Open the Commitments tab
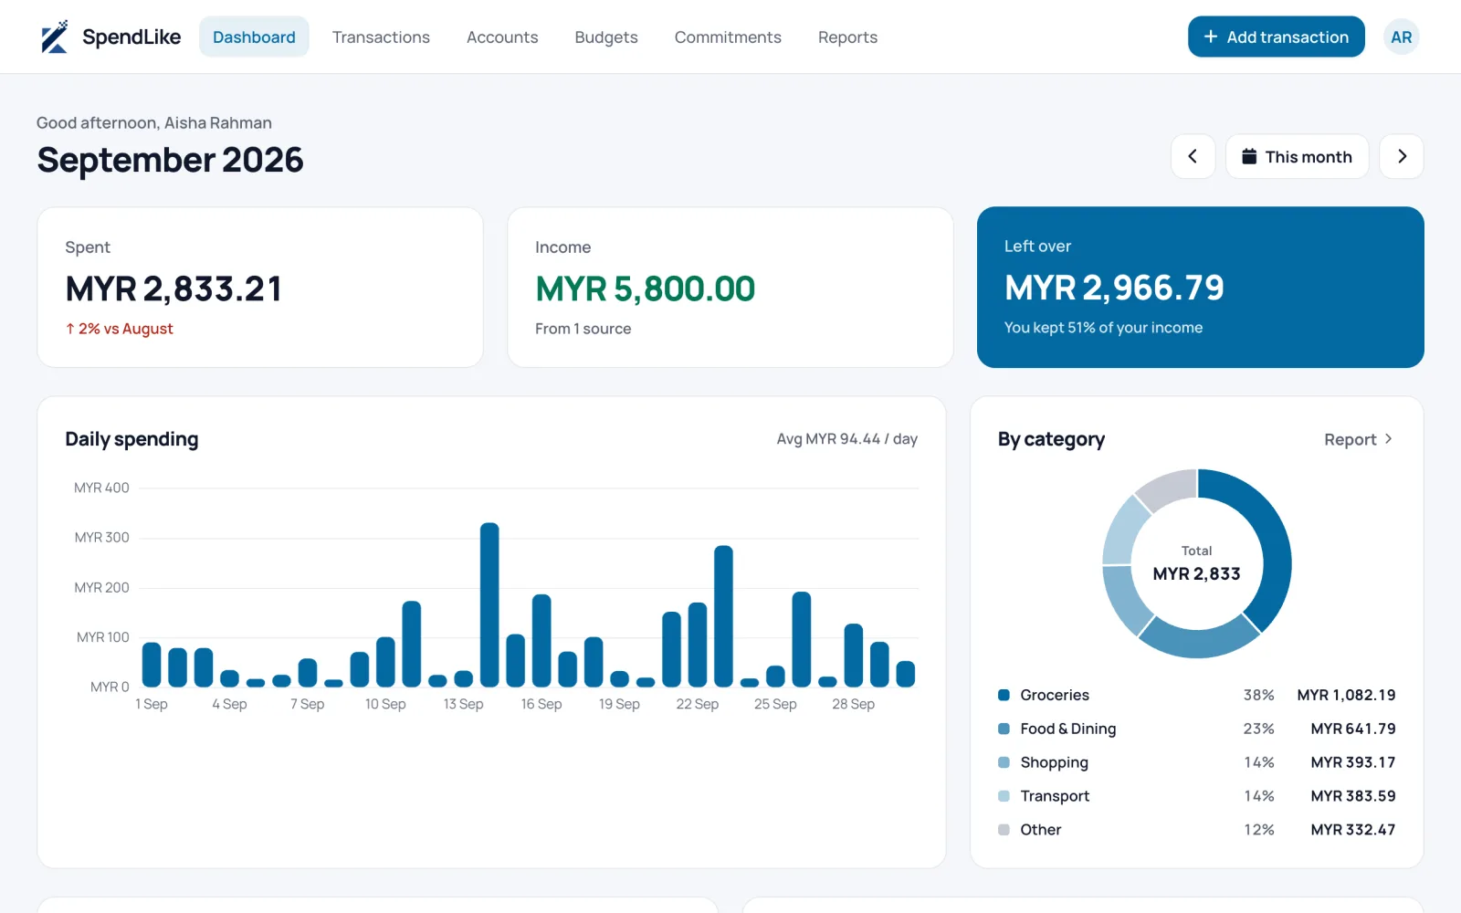The width and height of the screenshot is (1461, 913). coord(728,37)
